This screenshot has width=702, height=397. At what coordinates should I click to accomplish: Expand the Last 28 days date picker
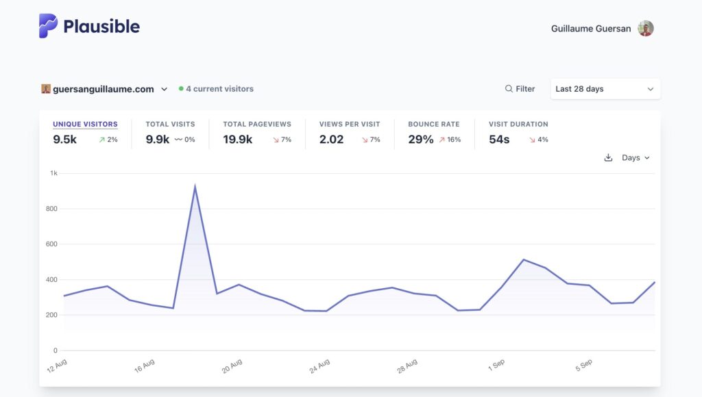pyautogui.click(x=605, y=89)
